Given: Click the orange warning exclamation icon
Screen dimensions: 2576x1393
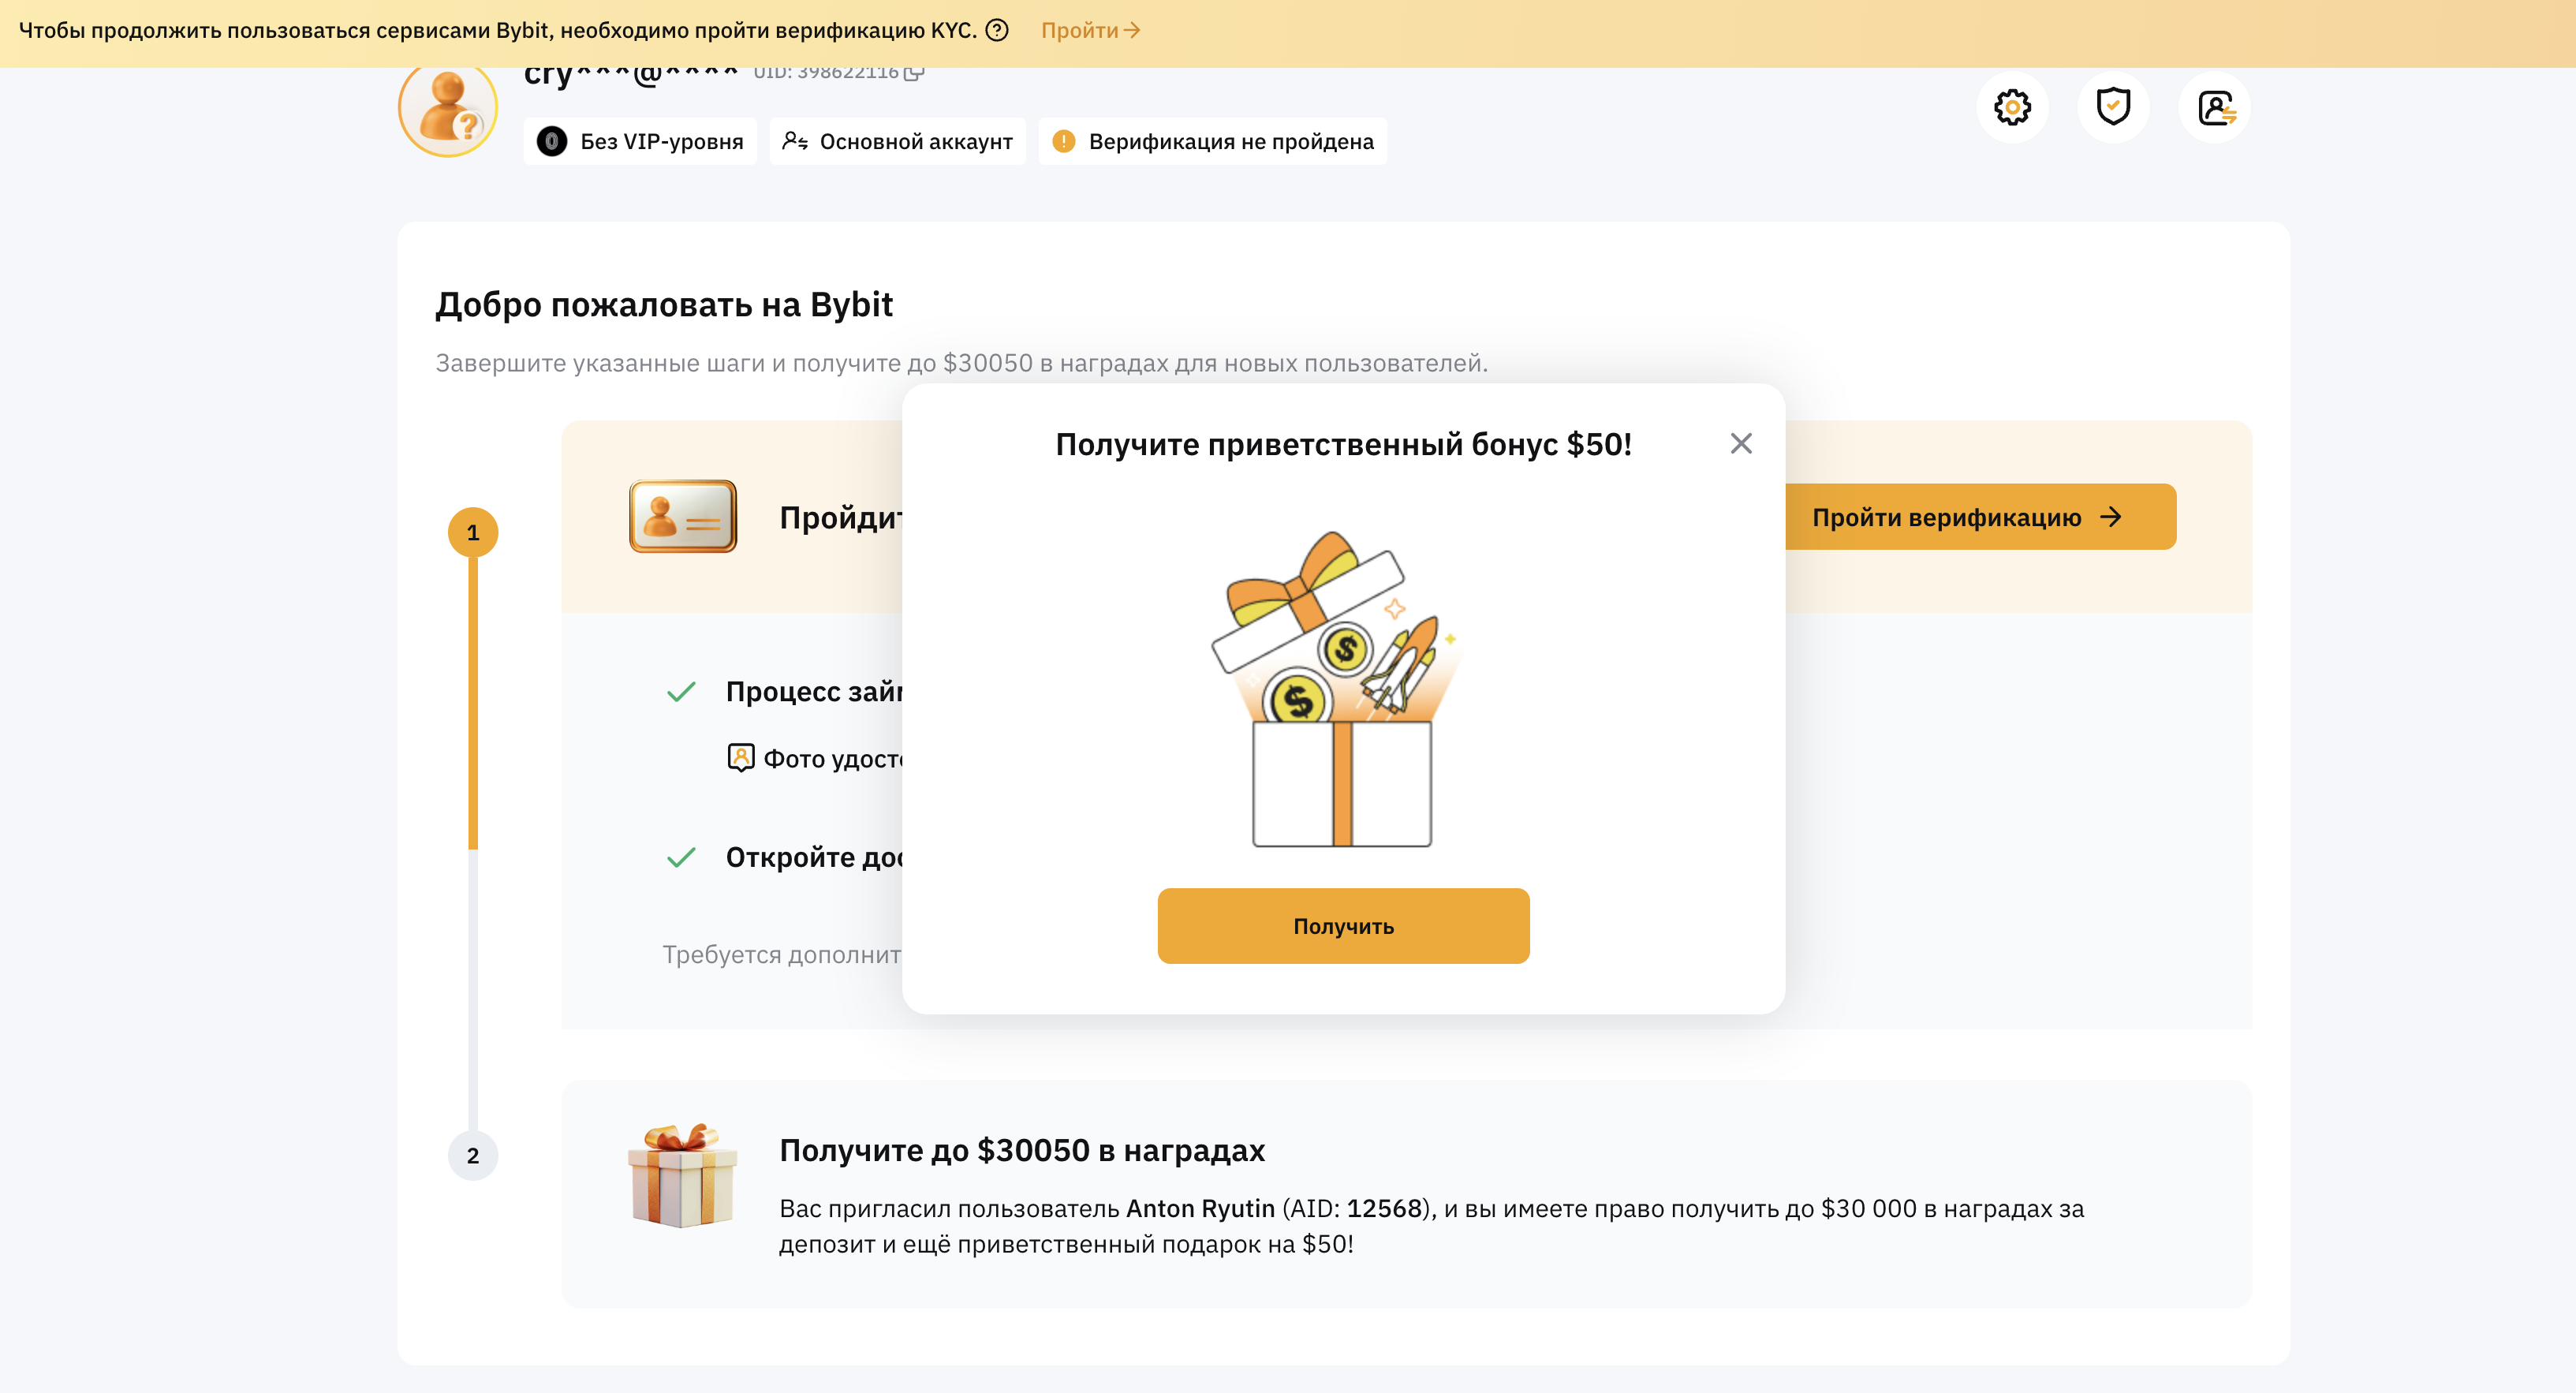Looking at the screenshot, I should [x=1064, y=141].
